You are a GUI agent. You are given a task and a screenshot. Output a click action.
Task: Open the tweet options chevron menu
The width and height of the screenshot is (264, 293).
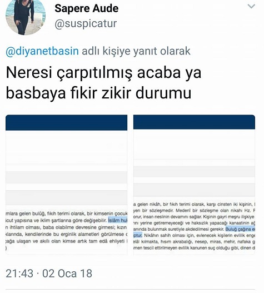click(251, 6)
